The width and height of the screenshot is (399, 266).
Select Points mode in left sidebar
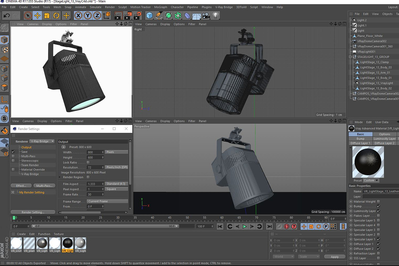pyautogui.click(x=5, y=69)
